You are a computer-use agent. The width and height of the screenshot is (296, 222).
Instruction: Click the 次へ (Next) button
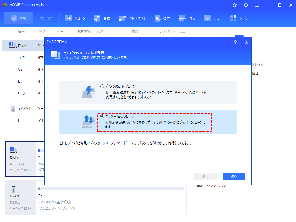234,176
